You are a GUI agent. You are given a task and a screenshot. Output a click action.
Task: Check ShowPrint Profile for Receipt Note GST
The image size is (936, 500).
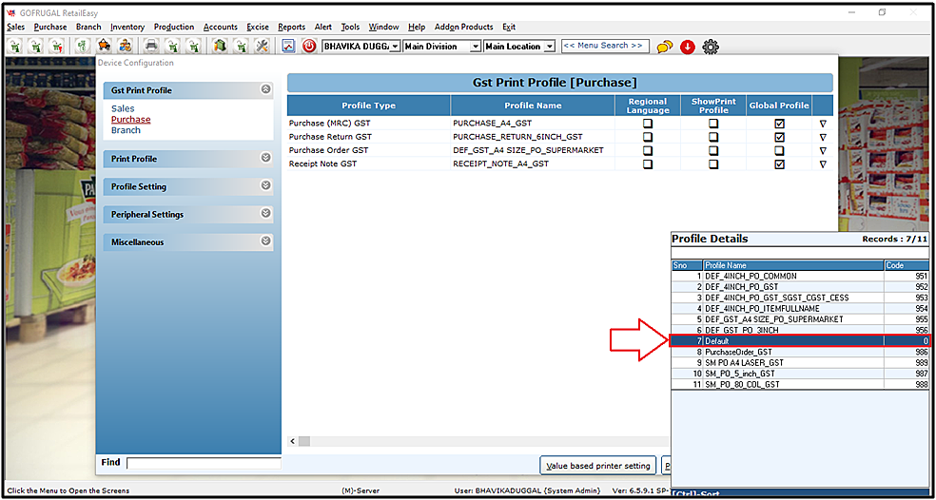(713, 163)
